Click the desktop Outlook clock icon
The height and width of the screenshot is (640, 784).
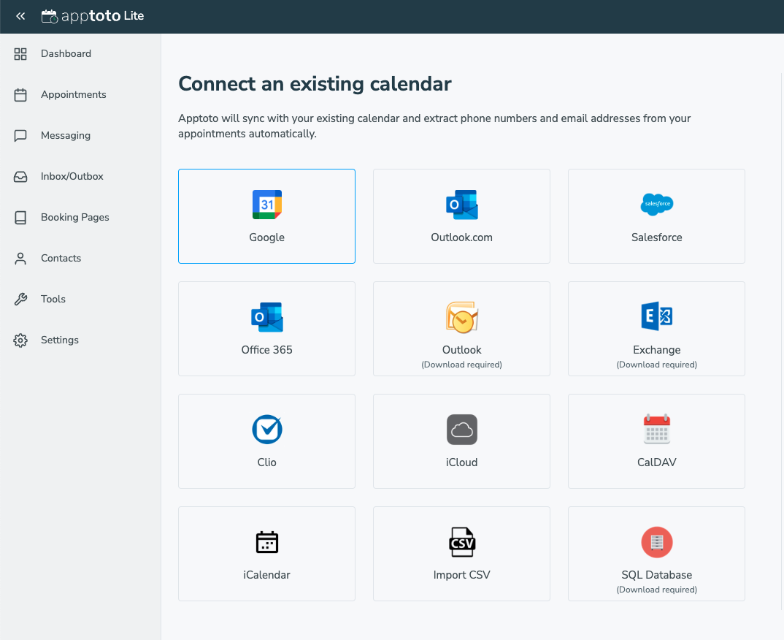pyautogui.click(x=462, y=317)
